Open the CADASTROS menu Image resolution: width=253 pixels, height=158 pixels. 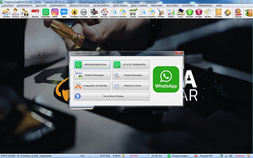click(x=8, y=6)
